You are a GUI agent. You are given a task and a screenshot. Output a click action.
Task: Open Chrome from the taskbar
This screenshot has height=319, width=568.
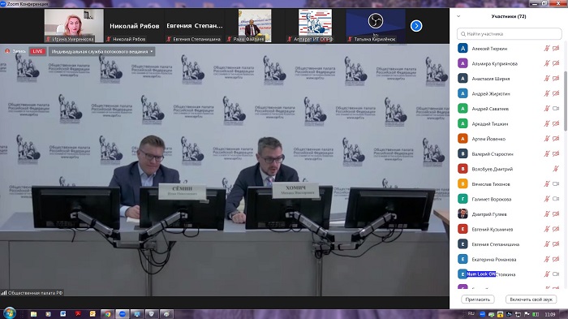(107, 314)
